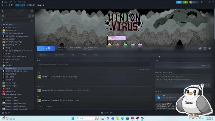215x121 pixels.
Task: Click the taskbar search box
Action: (87, 118)
